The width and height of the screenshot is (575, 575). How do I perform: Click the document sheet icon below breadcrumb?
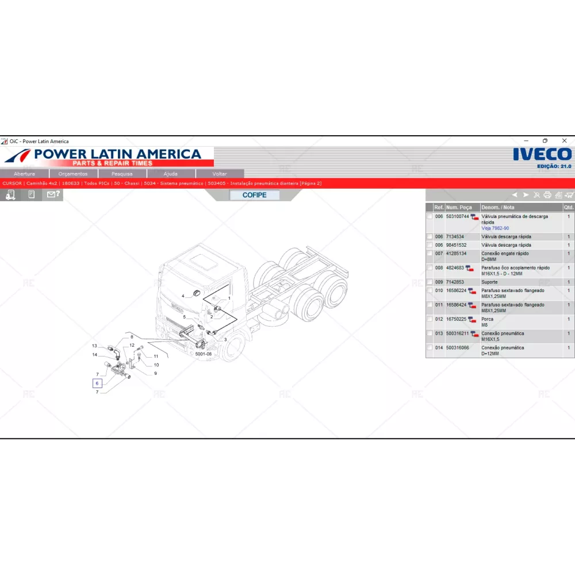pos(32,195)
